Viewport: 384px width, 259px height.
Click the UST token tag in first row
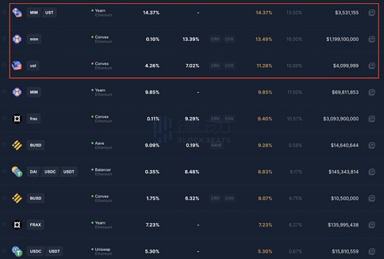coord(49,13)
